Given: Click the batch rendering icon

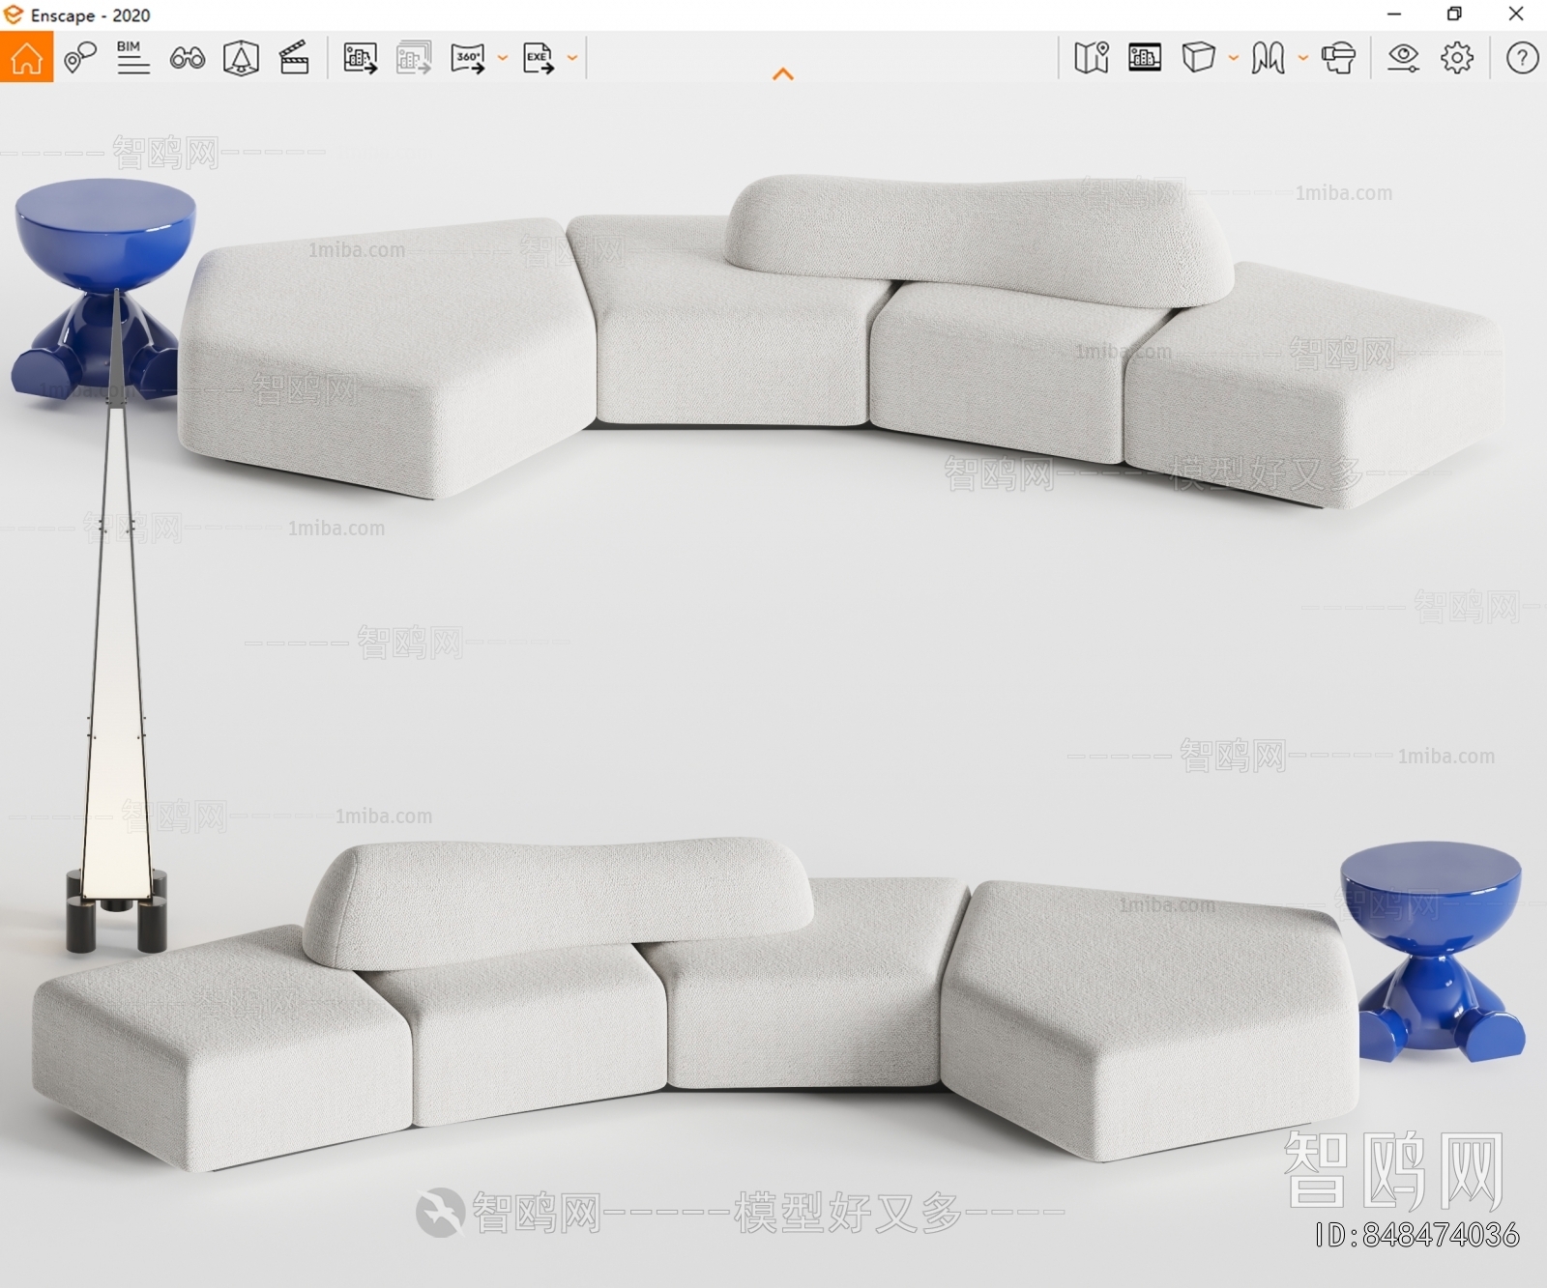Looking at the screenshot, I should [414, 58].
